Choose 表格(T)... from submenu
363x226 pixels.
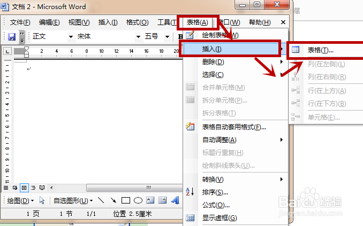coord(326,50)
